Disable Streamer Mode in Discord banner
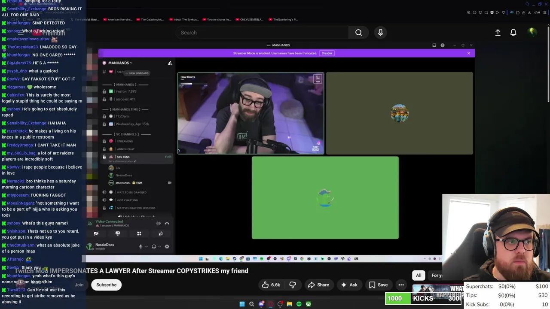550x309 pixels. tap(327, 53)
